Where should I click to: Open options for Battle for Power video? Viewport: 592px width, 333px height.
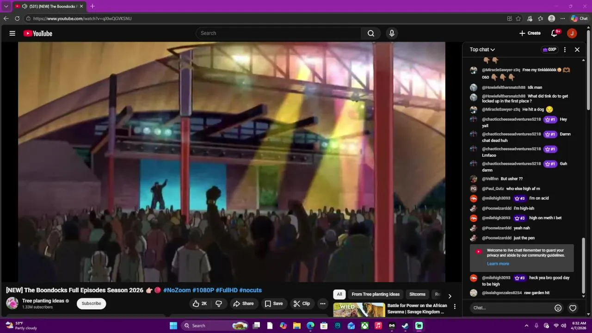click(455, 306)
